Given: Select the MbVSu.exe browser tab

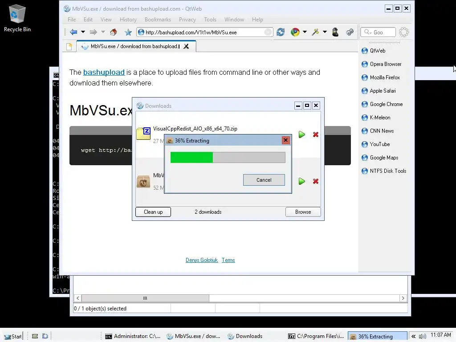Looking at the screenshot, I should [136, 46].
